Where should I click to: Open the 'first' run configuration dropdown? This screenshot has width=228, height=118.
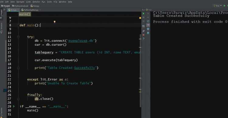tap(217, 6)
